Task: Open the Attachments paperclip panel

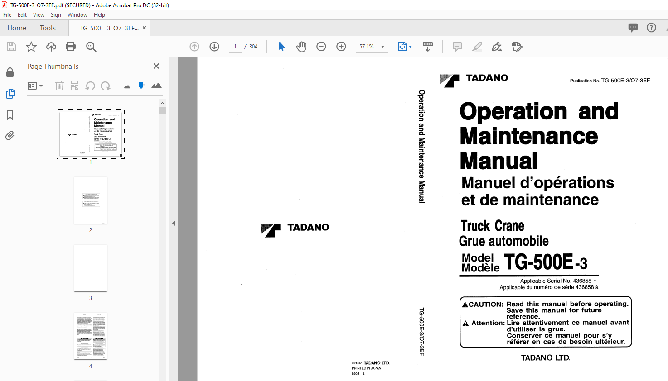Action: [x=10, y=136]
